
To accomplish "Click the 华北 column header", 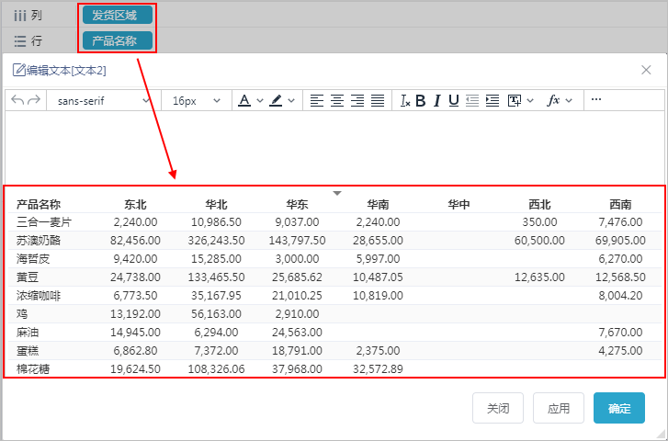I will [x=217, y=205].
